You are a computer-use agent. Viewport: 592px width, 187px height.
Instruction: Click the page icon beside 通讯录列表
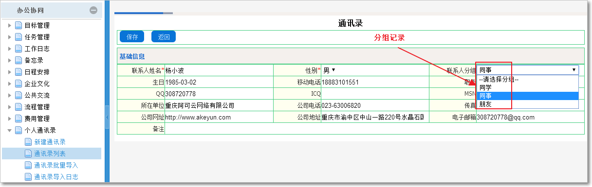tap(28, 153)
